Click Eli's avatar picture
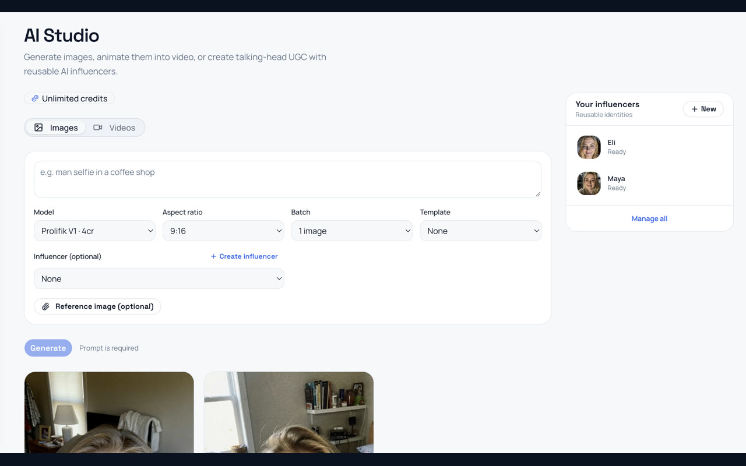 (x=589, y=147)
